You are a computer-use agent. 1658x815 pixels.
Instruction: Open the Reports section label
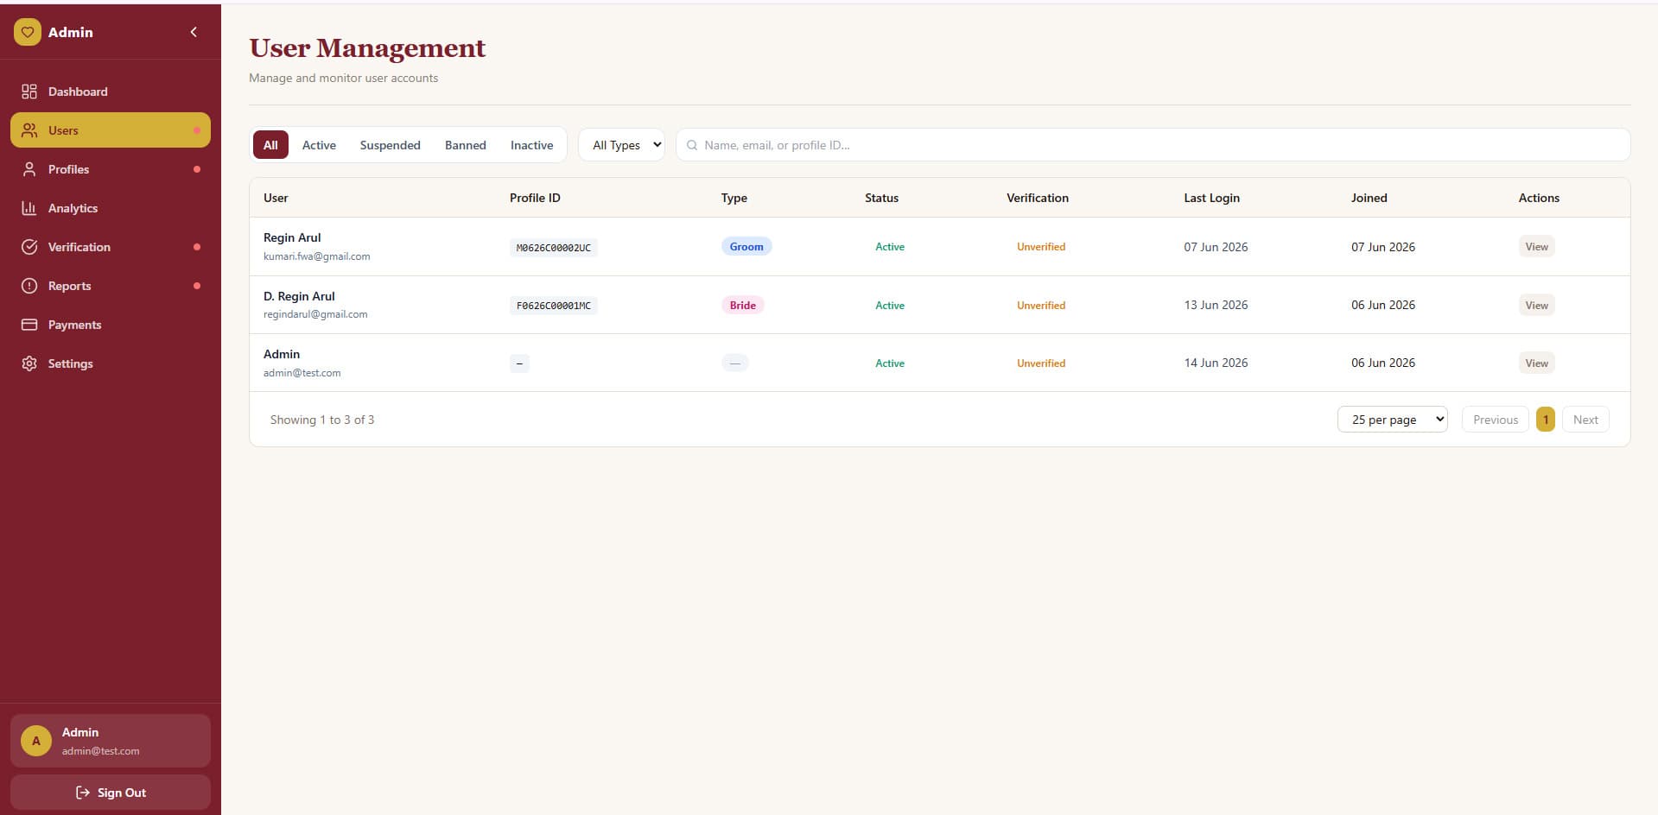[69, 286]
